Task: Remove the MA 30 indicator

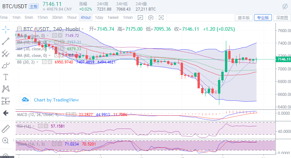Action: click(62, 49)
